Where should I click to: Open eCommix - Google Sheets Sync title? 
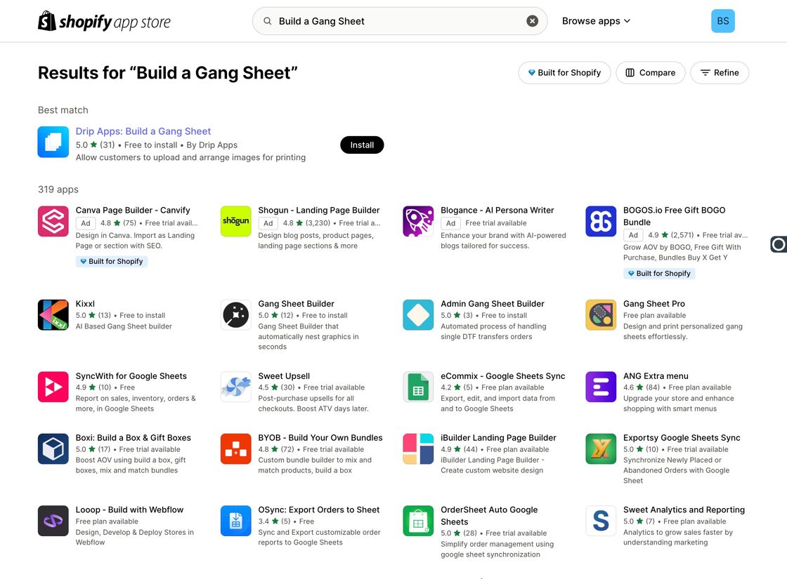point(503,376)
